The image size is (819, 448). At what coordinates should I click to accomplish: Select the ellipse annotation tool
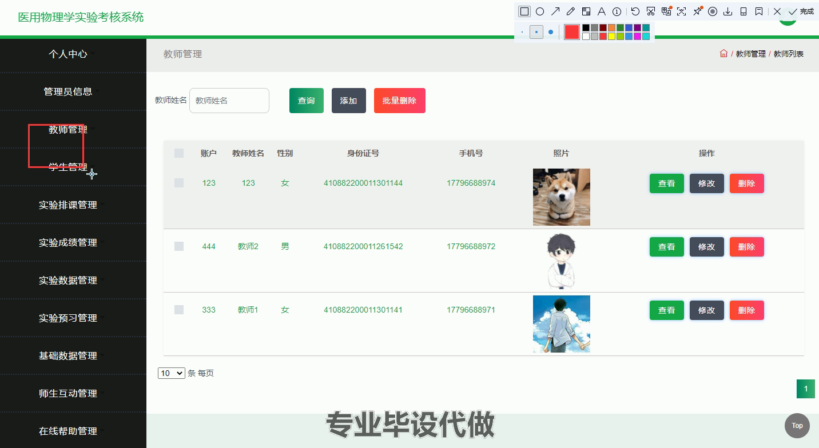(539, 11)
